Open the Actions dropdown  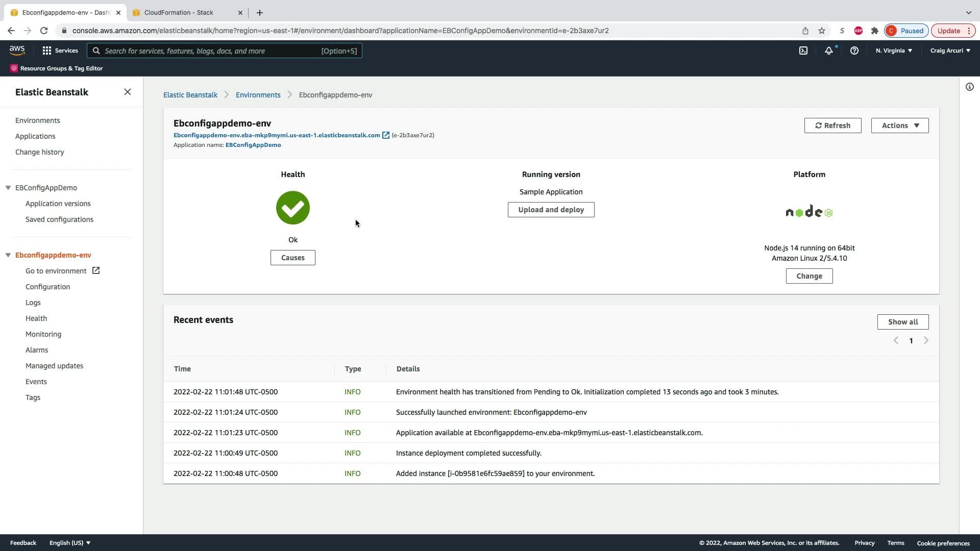tap(899, 126)
